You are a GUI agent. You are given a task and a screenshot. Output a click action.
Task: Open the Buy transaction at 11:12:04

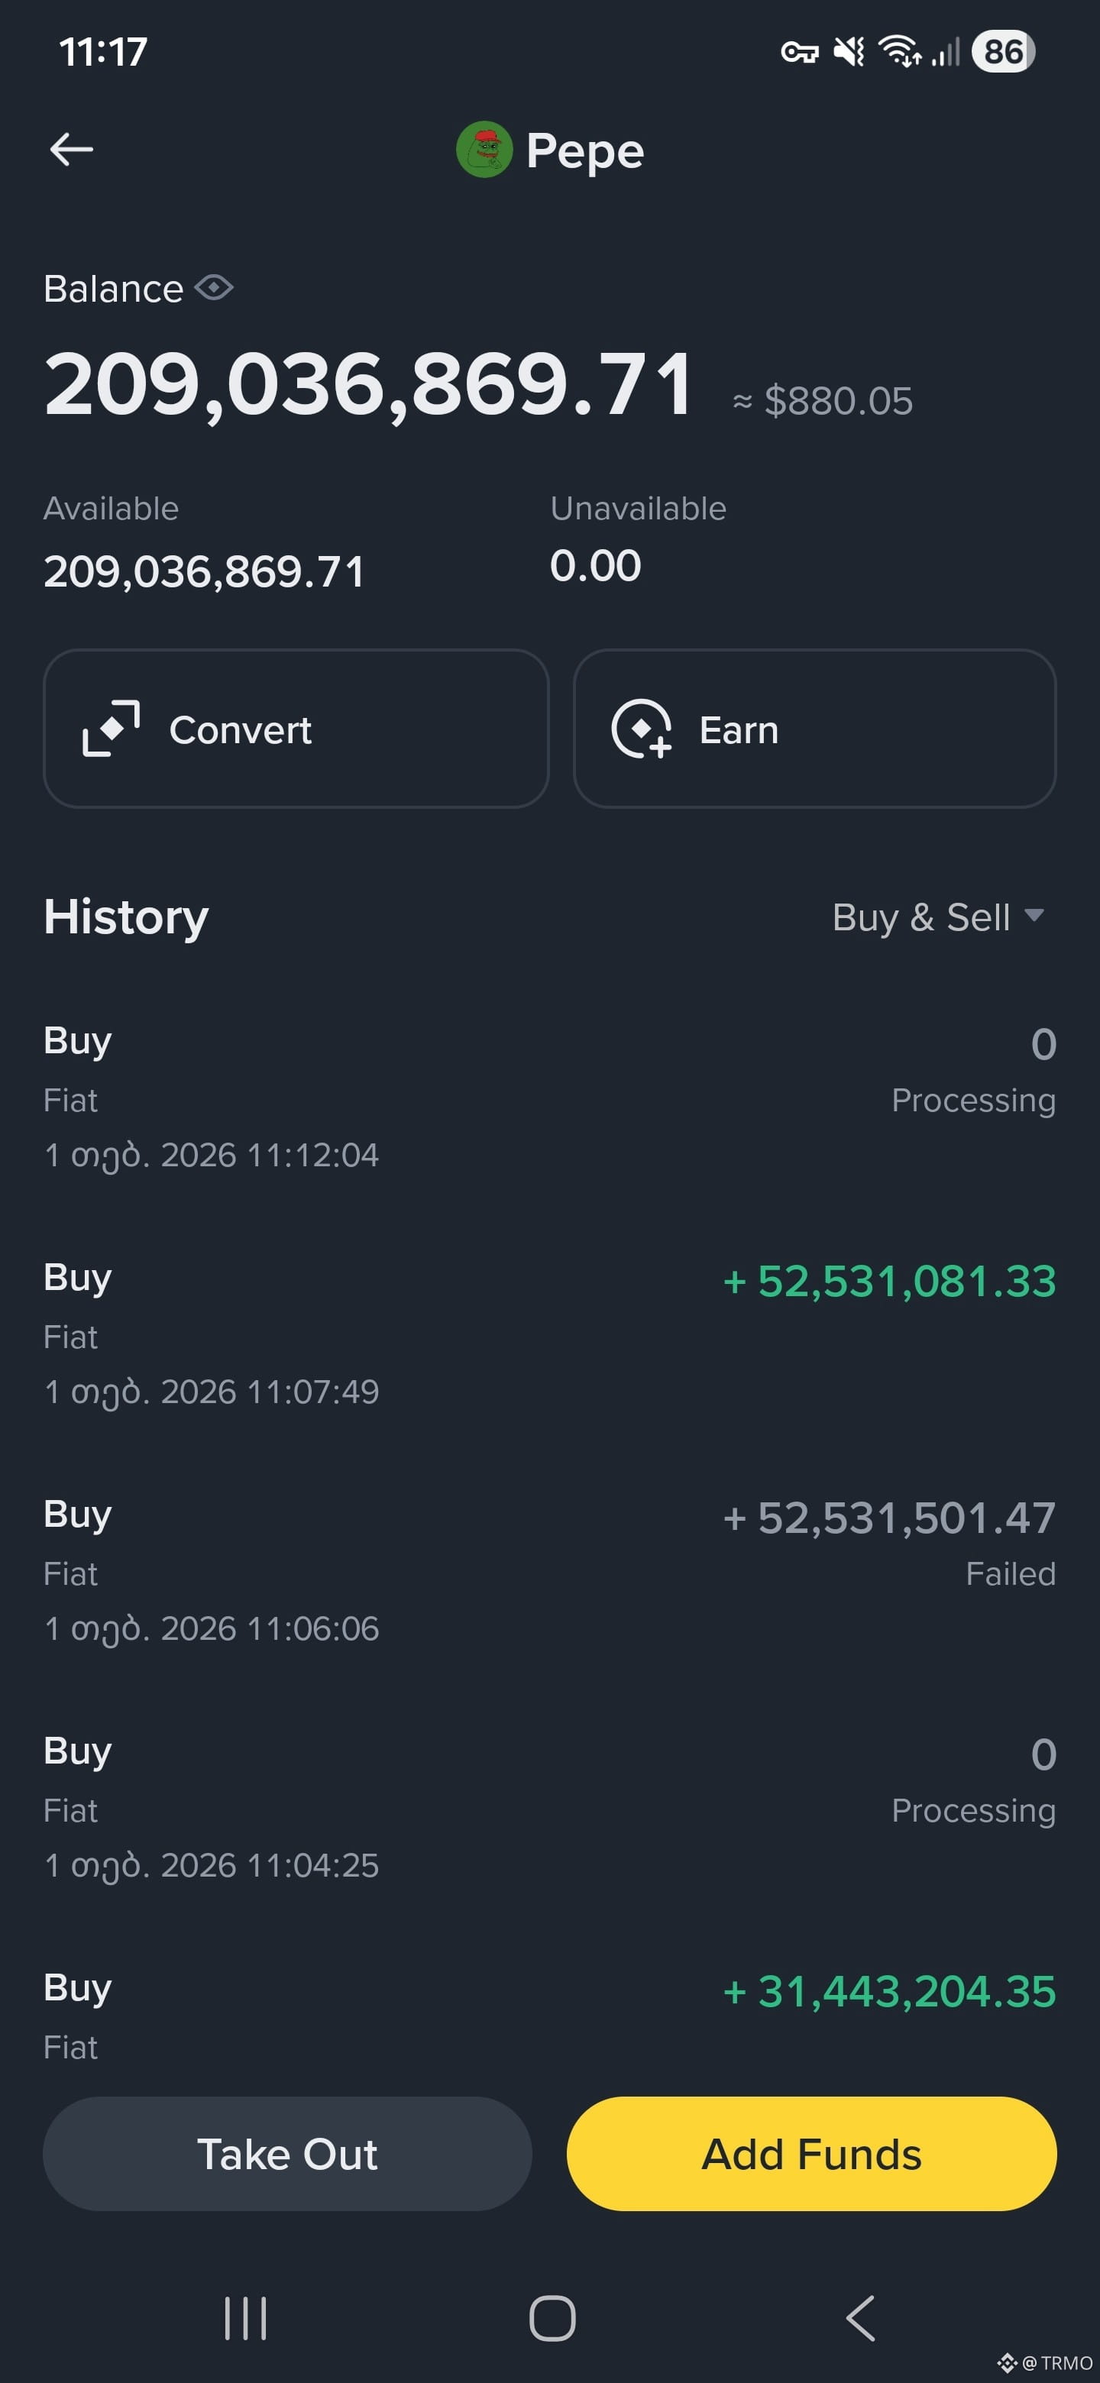point(549,1097)
